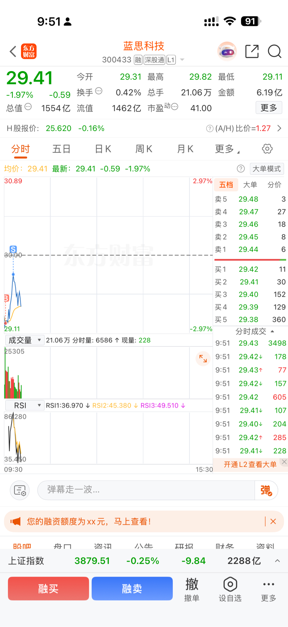Tap the expand chart fullscreen icon
The width and height of the screenshot is (288, 627).
coord(203,358)
